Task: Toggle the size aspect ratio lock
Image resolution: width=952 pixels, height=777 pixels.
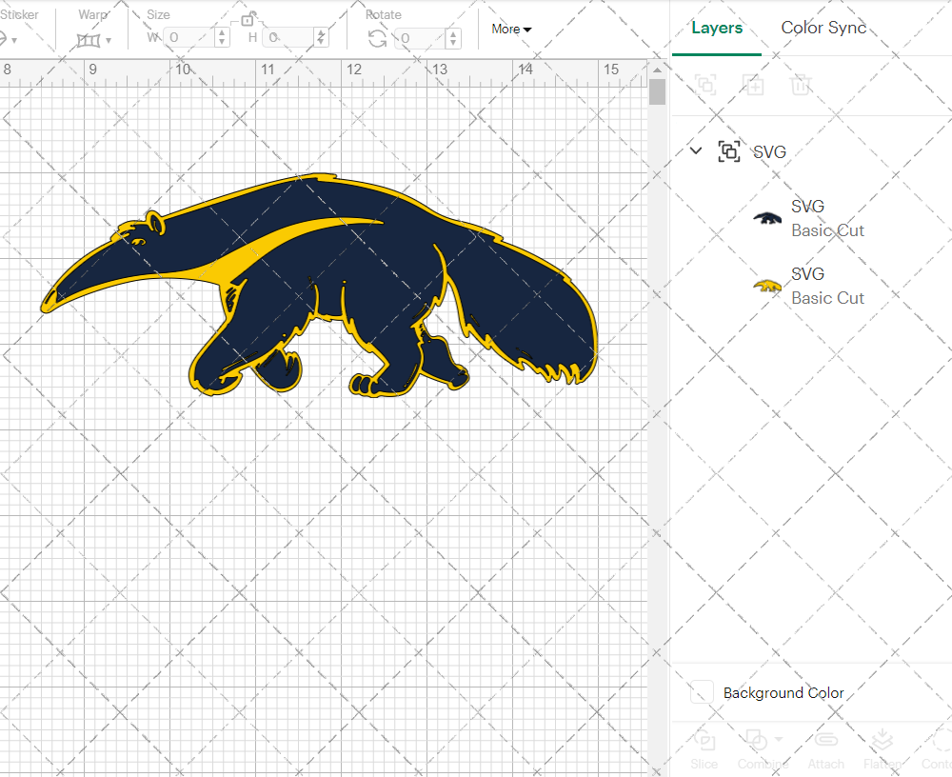Action: coord(248,20)
